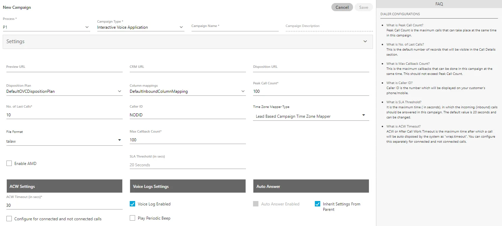This screenshot has width=502, height=226.
Task: Uncheck the Voice Log Enabled checkbox
Action: [x=132, y=204]
